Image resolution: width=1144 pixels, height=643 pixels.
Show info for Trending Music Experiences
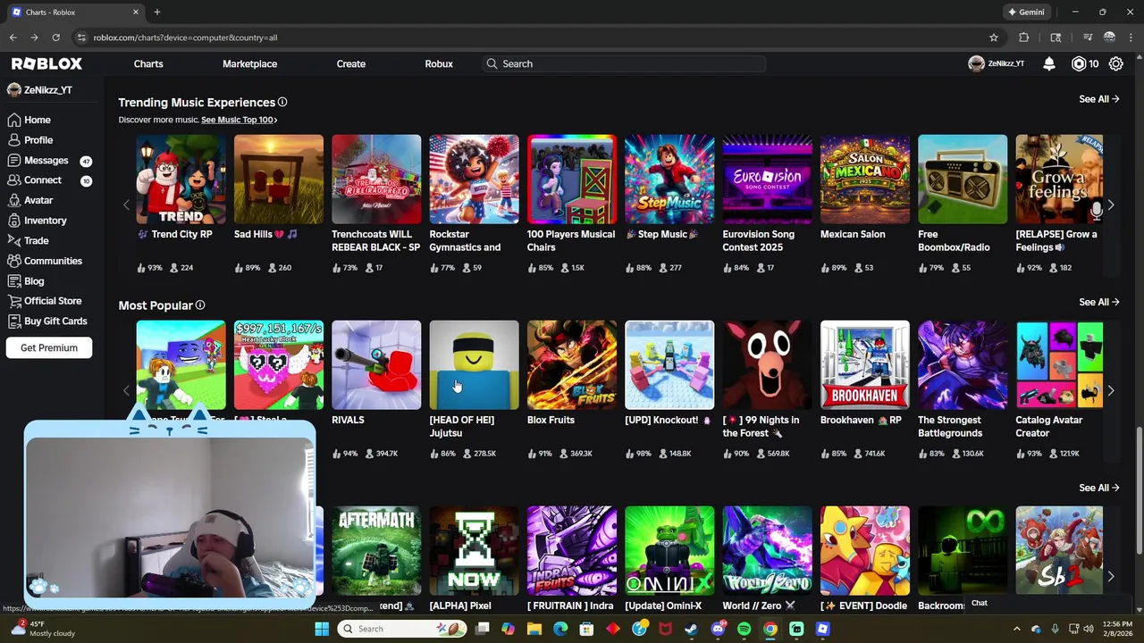coord(282,103)
